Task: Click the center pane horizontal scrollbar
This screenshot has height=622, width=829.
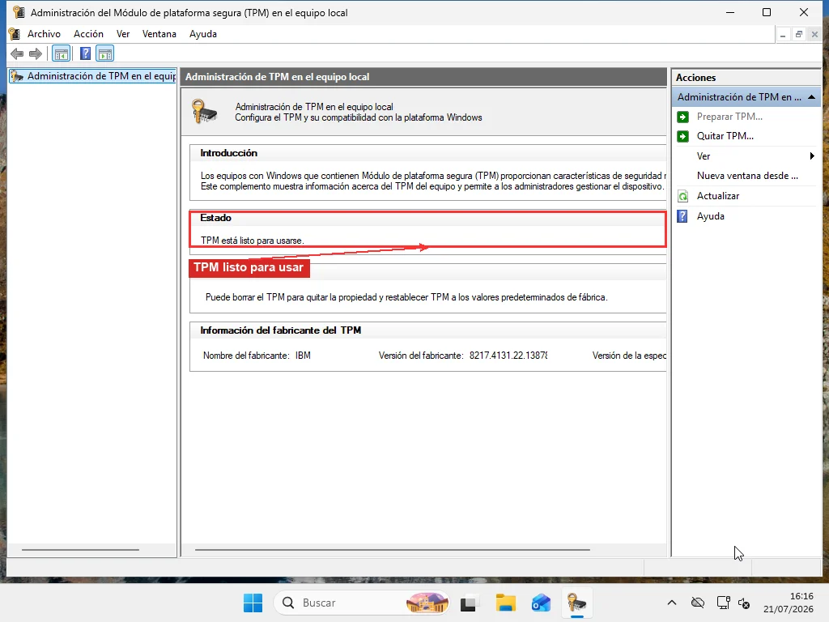Action: (393, 550)
